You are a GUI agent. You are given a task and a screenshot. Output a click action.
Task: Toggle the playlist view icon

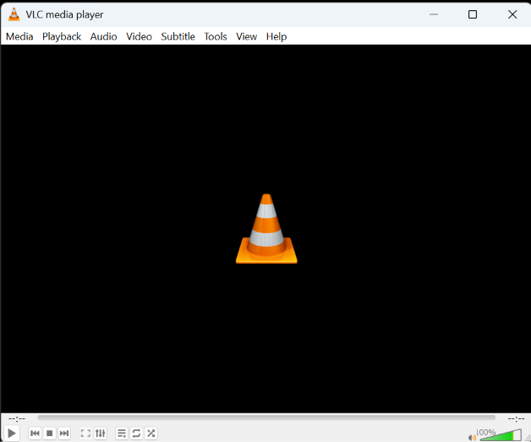pyautogui.click(x=122, y=434)
